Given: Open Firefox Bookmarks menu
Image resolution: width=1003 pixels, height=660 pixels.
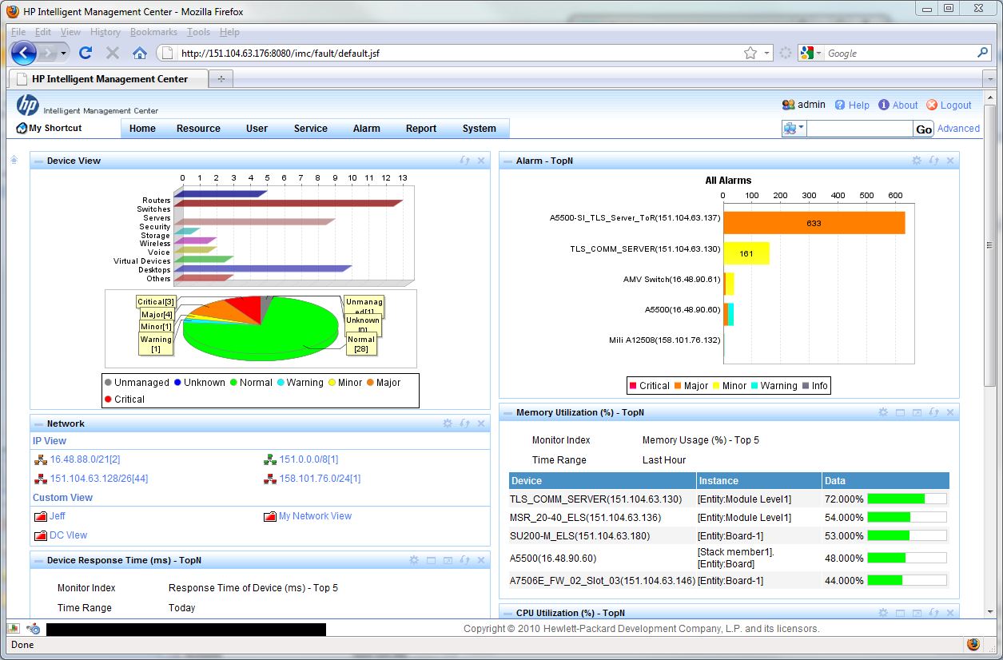Looking at the screenshot, I should click(153, 32).
